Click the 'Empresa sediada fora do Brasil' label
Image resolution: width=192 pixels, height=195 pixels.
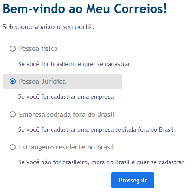66,115
